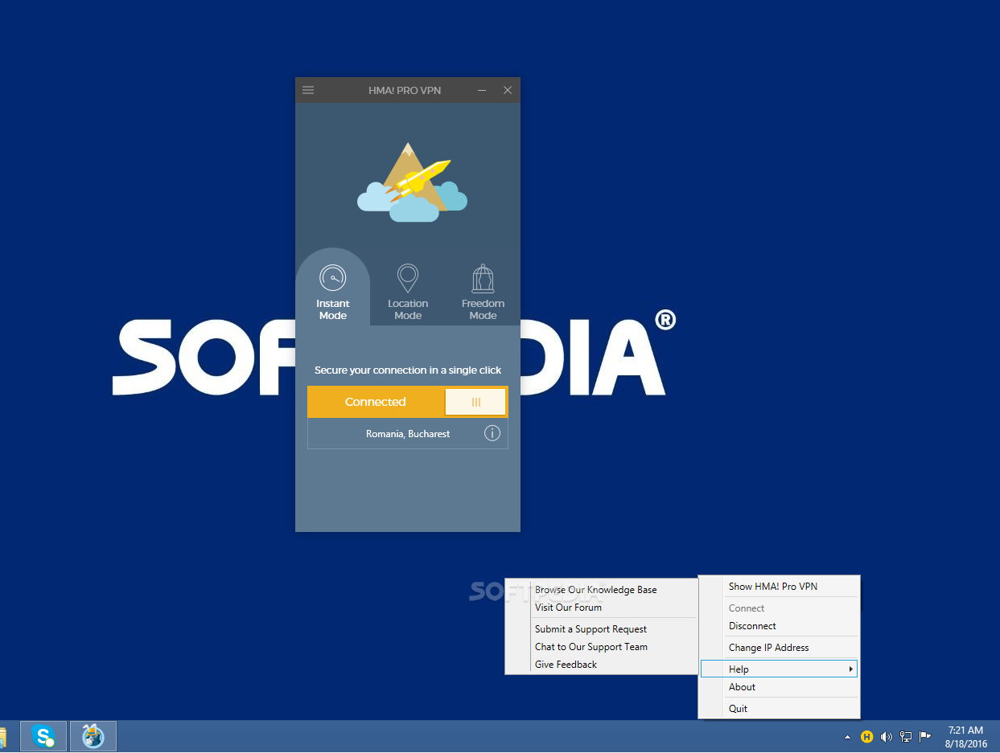Click the Connected status label
The image size is (1000, 753).
375,402
